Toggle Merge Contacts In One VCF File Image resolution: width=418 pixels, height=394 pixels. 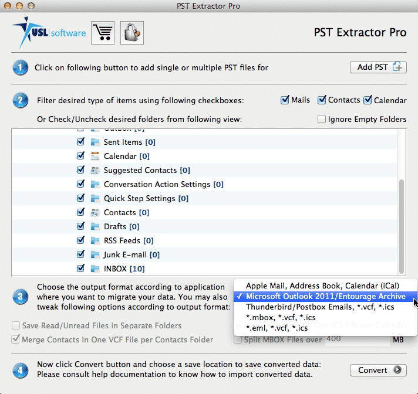click(16, 339)
